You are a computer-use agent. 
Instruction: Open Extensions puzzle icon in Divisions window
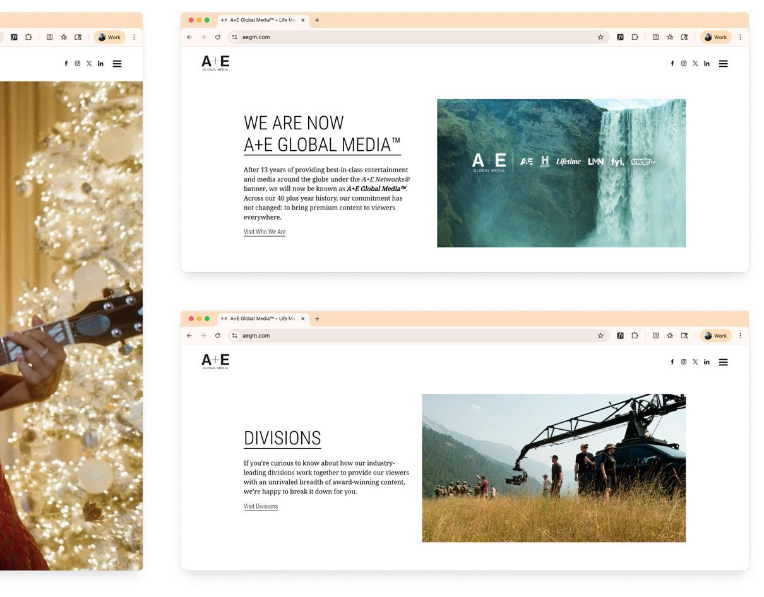pyautogui.click(x=635, y=336)
